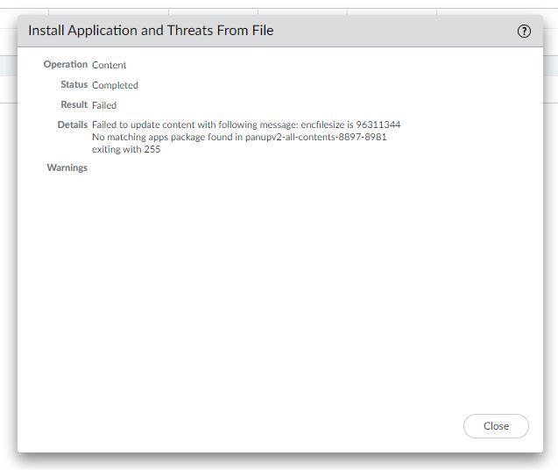558x470 pixels.
Task: Select the 'Content' operation value
Action: 109,65
